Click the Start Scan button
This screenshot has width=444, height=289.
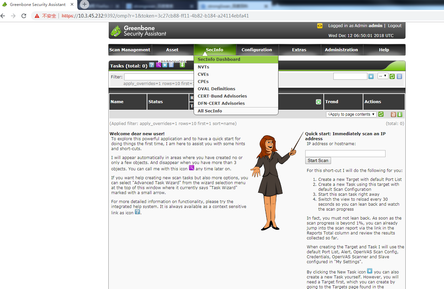pyautogui.click(x=318, y=160)
